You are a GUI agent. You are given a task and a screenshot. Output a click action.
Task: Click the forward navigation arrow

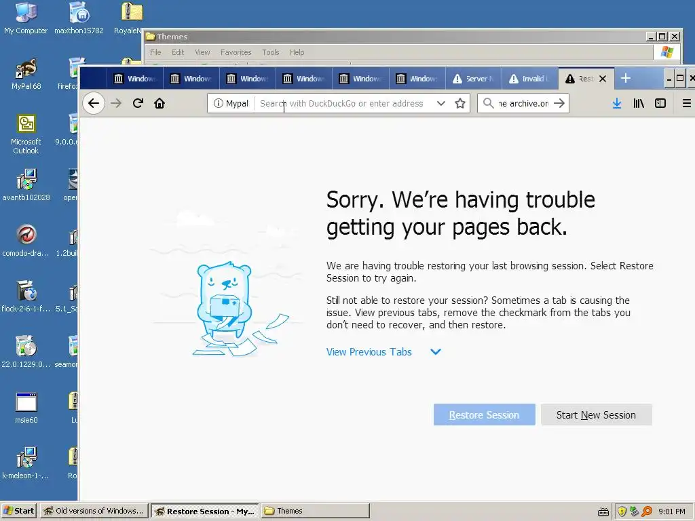(x=116, y=103)
